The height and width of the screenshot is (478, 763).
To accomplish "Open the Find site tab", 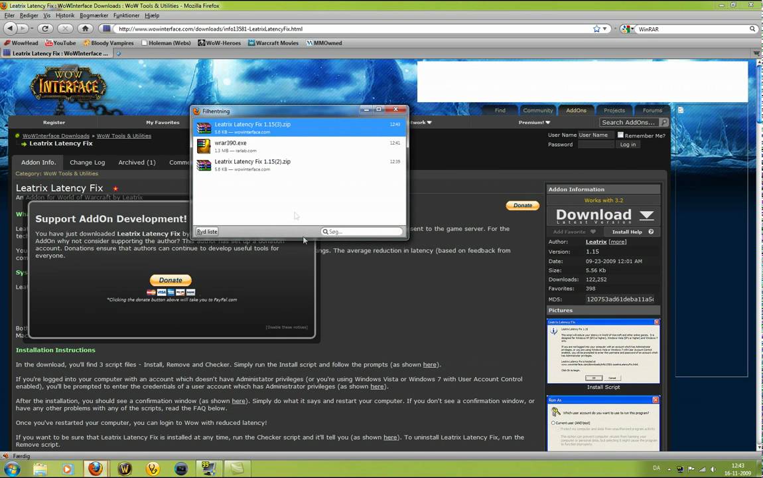I will [x=500, y=110].
